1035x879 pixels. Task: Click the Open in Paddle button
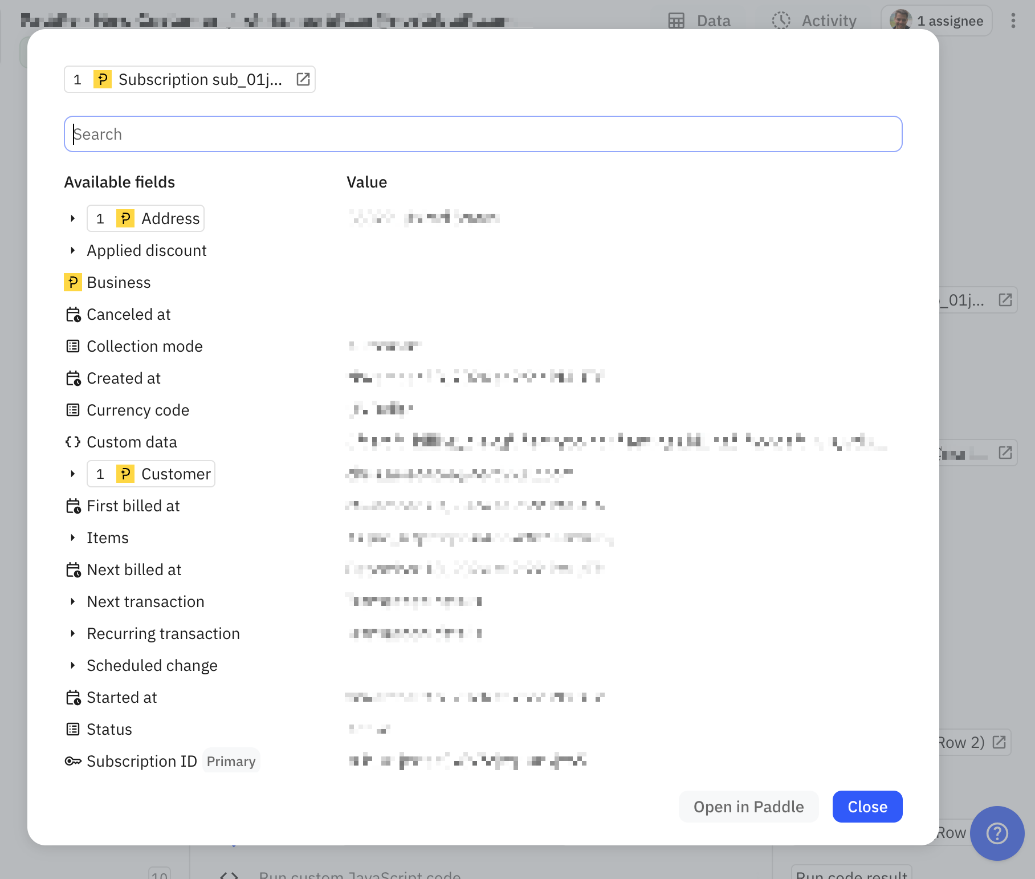748,807
